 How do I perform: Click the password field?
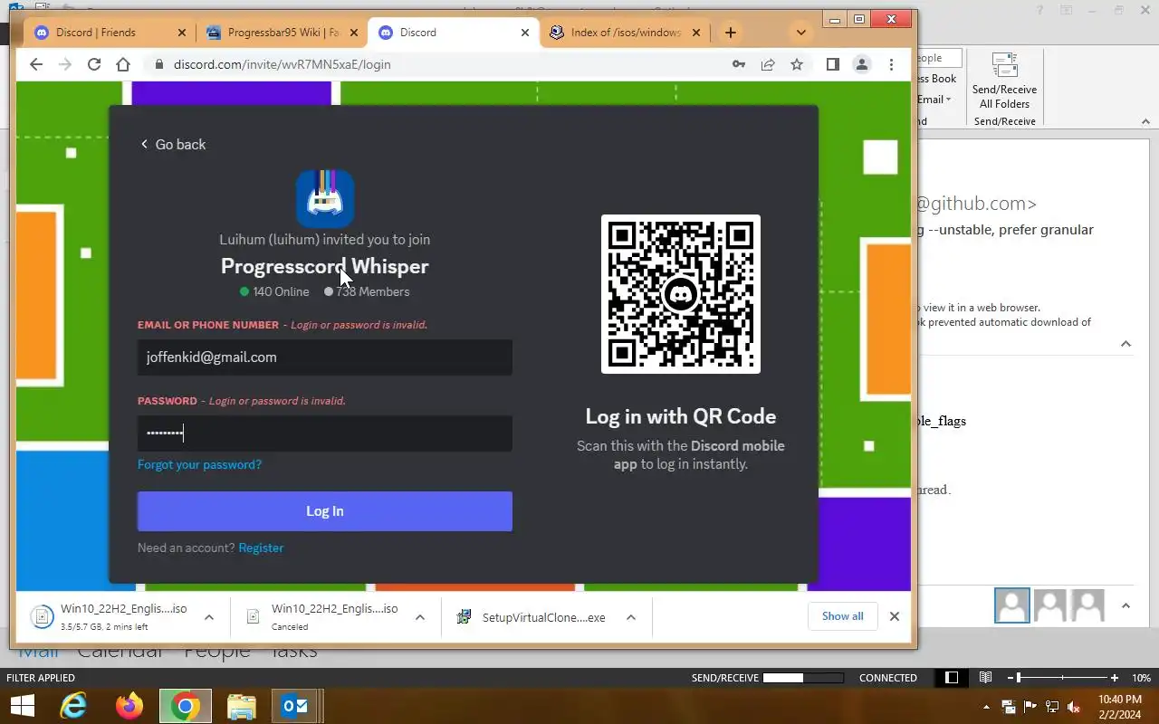coord(325,433)
